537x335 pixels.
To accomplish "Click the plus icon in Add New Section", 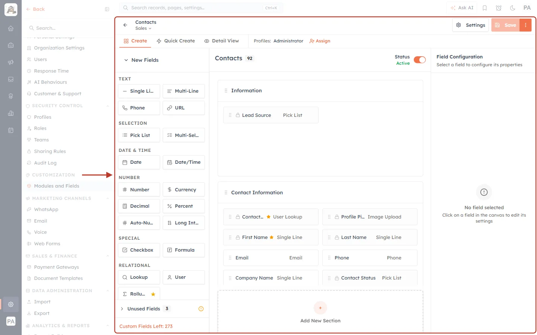I will point(320,308).
